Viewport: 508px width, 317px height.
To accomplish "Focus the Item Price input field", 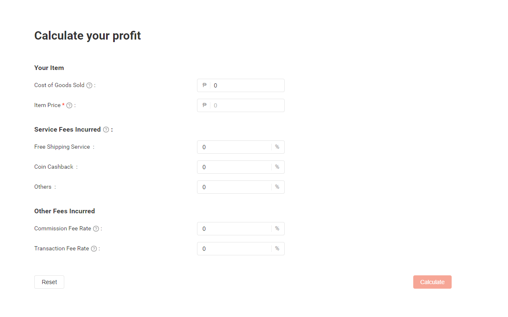I will 246,105.
